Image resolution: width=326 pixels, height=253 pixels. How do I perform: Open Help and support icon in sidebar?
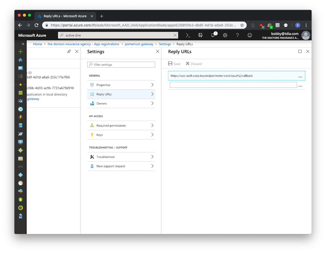[x=21, y=216]
